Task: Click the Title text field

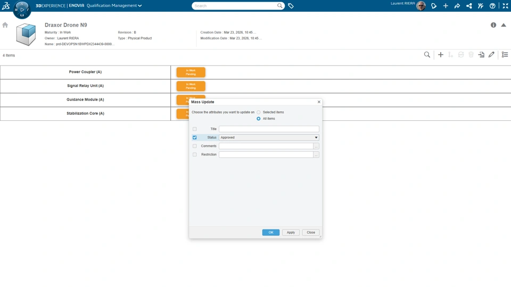Action: coord(269,129)
